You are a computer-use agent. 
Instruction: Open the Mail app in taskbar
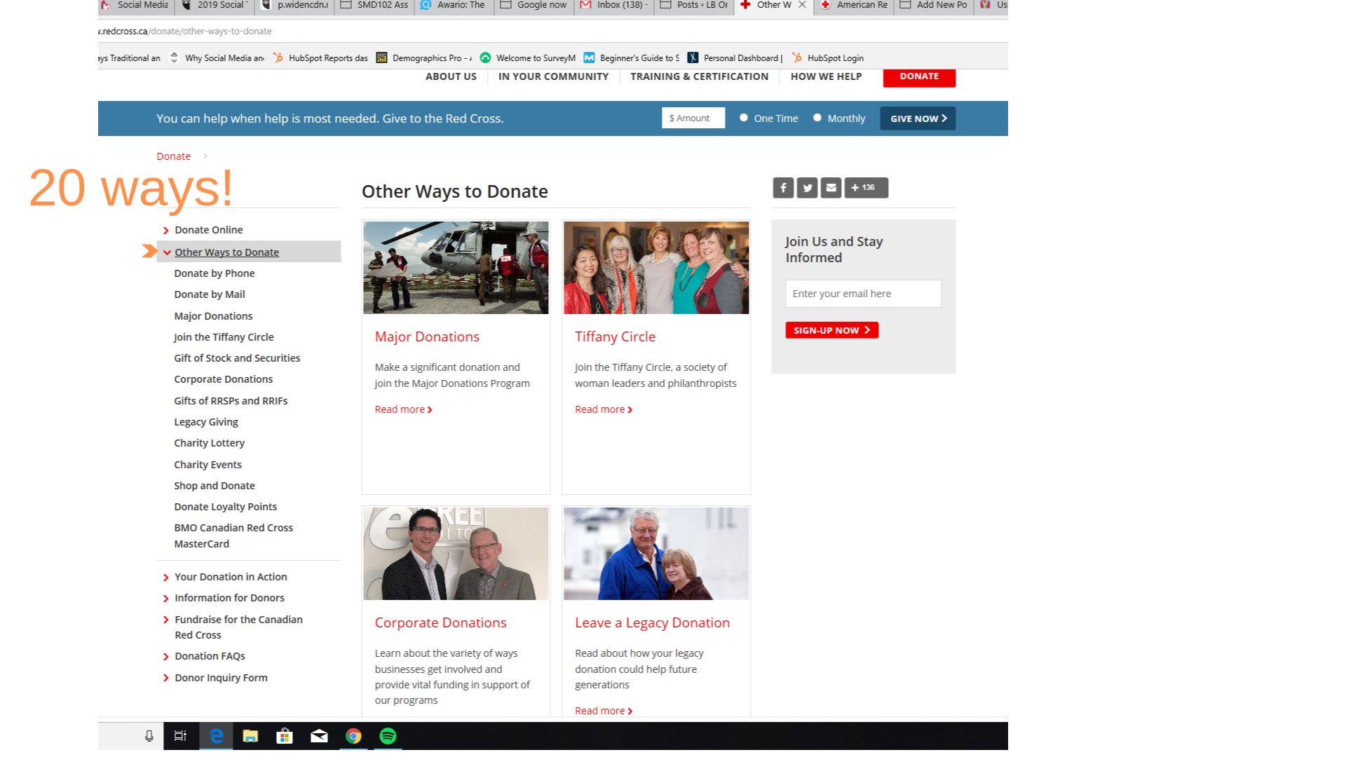pyautogui.click(x=319, y=736)
